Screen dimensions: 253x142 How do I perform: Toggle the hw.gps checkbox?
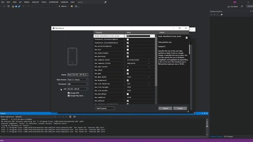tap(128, 74)
